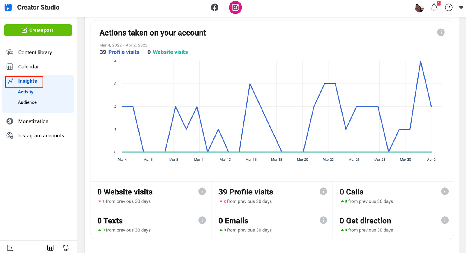The height and width of the screenshot is (253, 466).
Task: Click the bottom notebook icon
Action: [66, 248]
